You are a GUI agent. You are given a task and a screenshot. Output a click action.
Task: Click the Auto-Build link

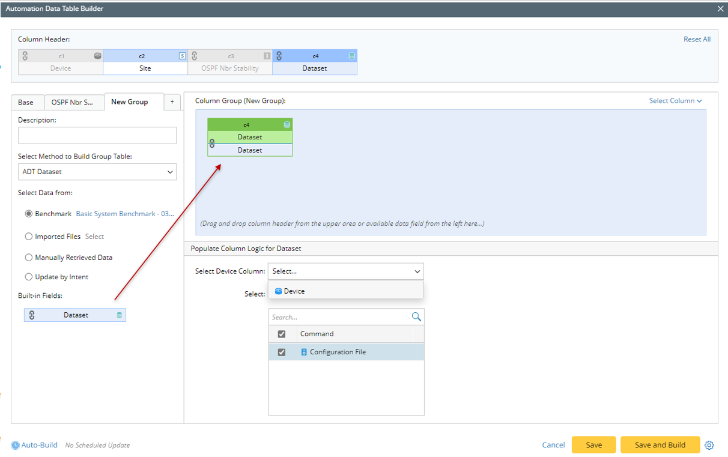40,445
